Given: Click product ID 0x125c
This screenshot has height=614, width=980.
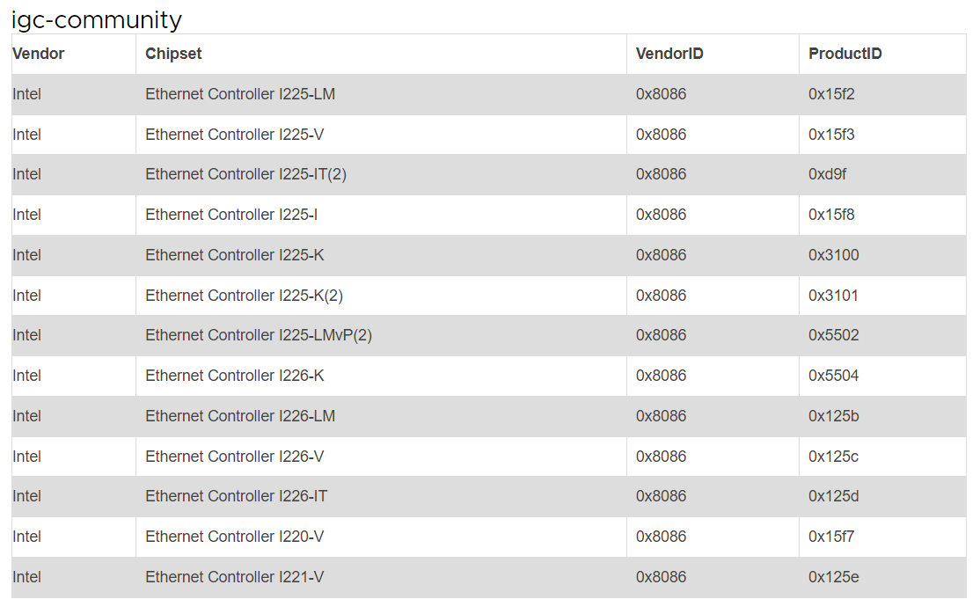Looking at the screenshot, I should 834,457.
